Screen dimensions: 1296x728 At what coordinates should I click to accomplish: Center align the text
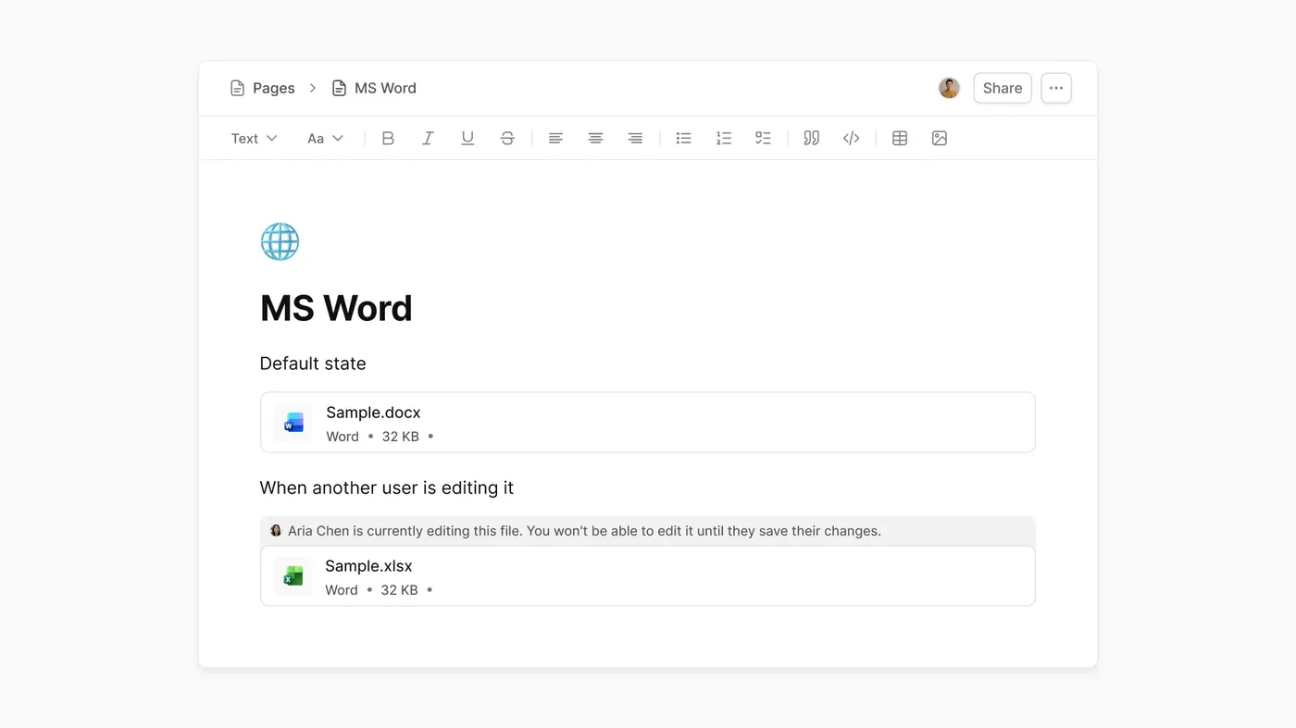(595, 138)
